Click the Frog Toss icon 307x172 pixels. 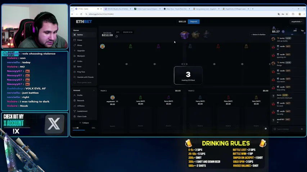click(x=75, y=72)
